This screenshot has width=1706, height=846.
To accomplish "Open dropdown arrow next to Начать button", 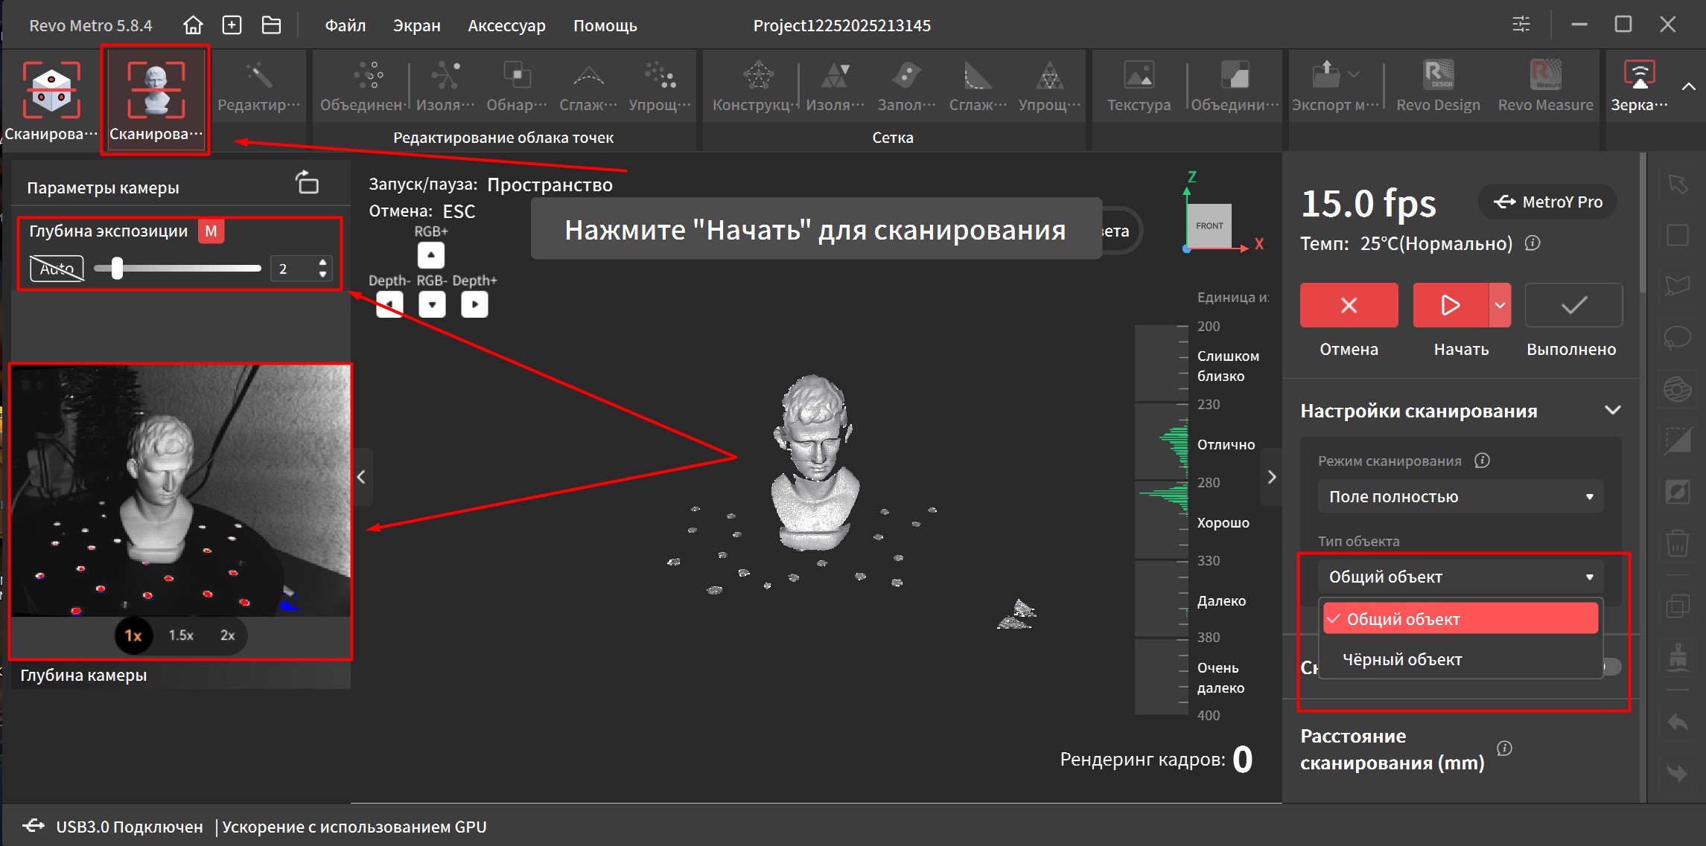I will click(x=1500, y=305).
